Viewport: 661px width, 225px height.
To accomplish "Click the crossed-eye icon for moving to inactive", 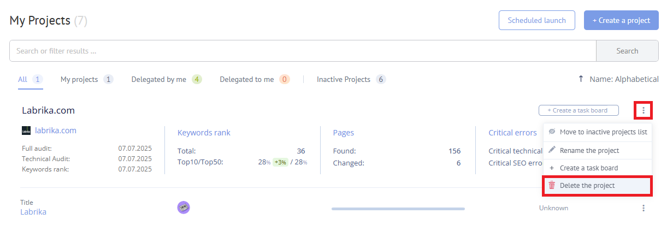I will (552, 132).
